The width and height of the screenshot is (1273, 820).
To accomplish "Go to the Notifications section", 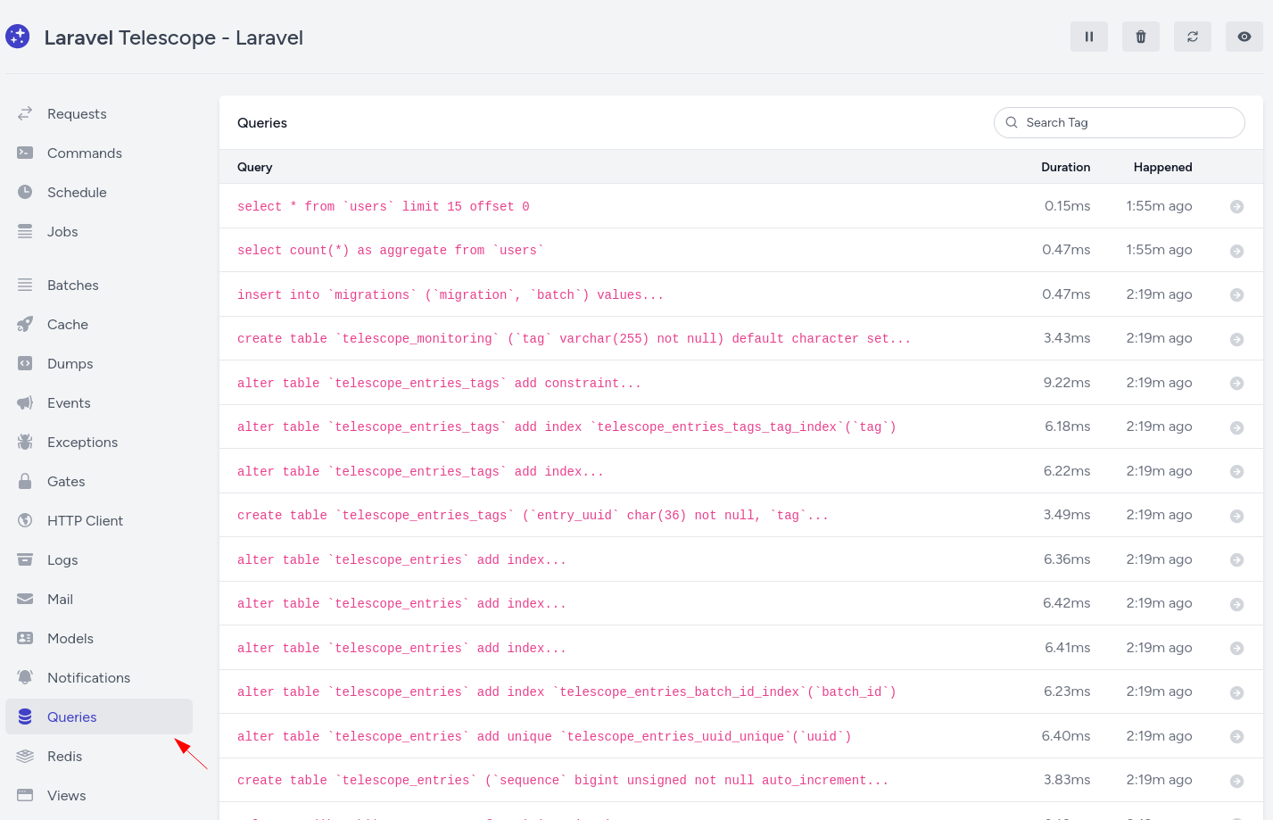I will (99, 677).
